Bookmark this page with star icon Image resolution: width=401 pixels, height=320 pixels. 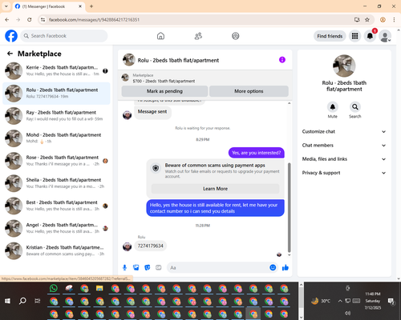tap(367, 20)
